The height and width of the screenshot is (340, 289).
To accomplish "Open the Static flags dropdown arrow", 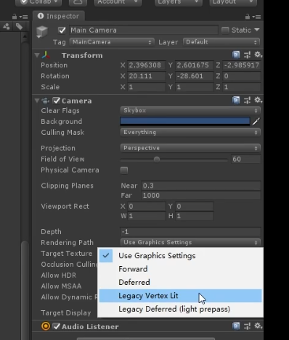I will click(x=257, y=30).
